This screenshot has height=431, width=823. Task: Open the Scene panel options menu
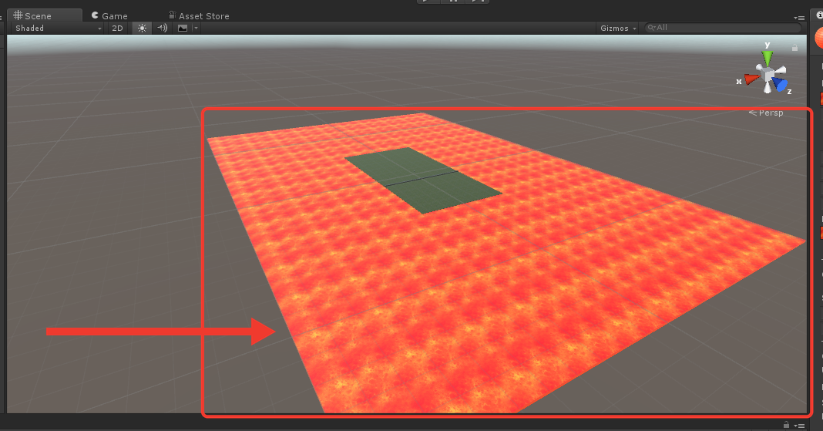coord(799,18)
